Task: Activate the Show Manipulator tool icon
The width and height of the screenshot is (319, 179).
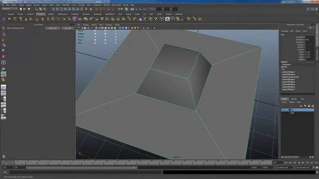Action: (3, 74)
